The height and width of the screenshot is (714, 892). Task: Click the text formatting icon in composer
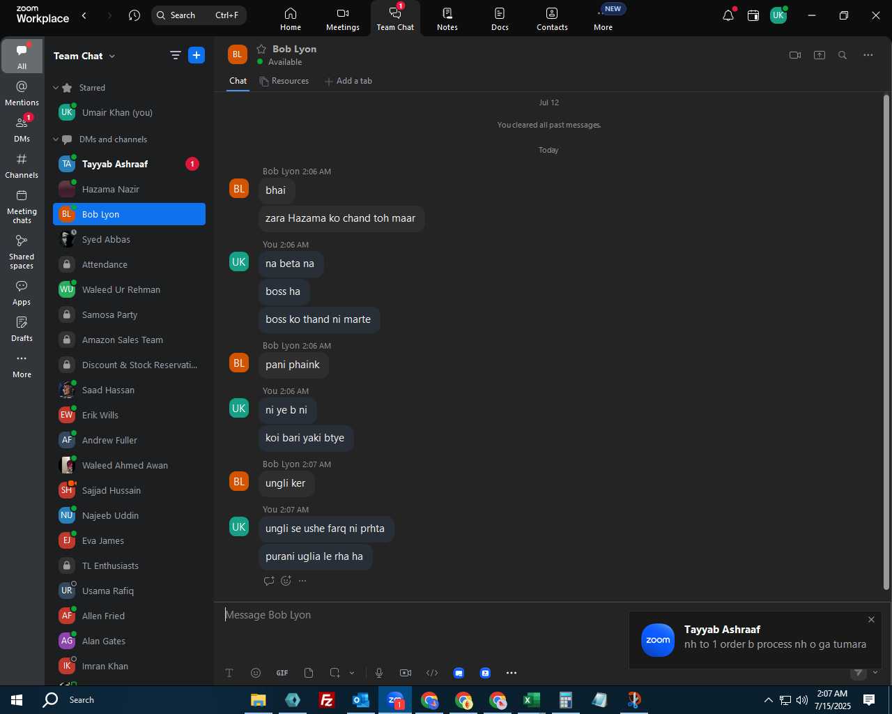[x=229, y=673]
